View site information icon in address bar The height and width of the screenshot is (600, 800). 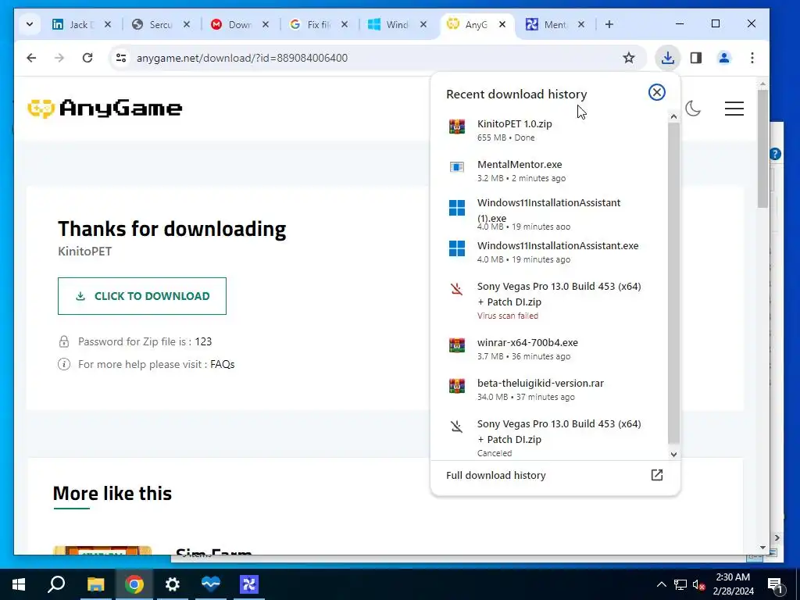pos(121,58)
